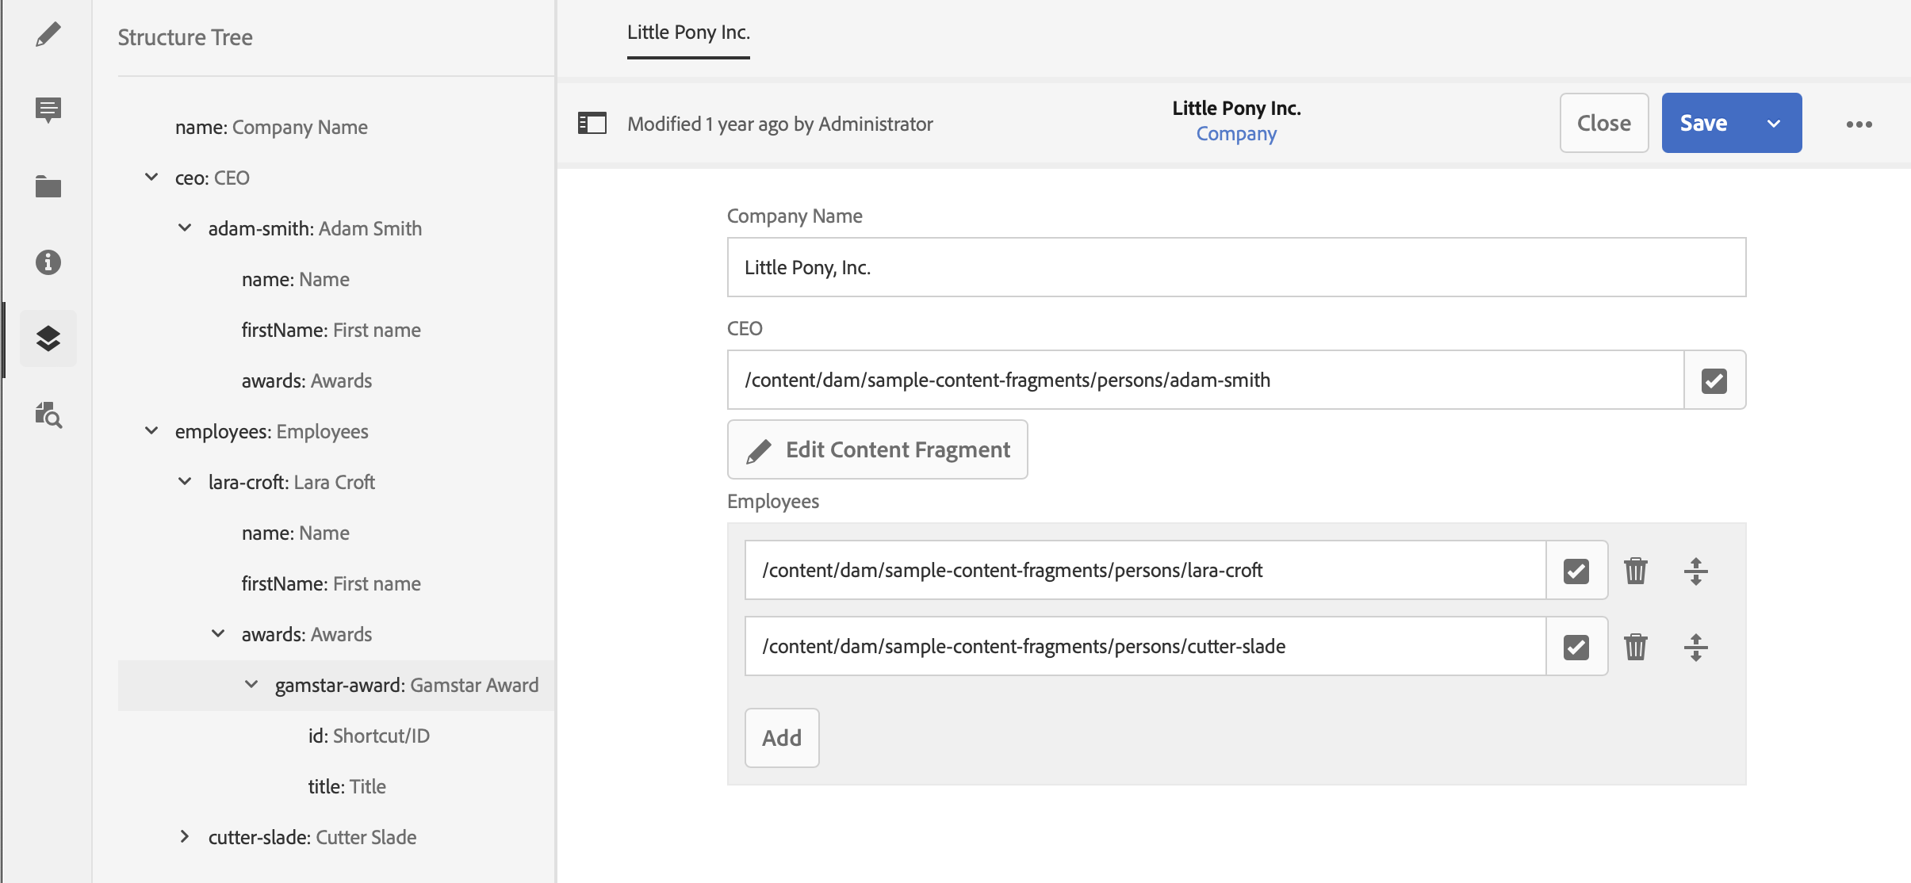Toggle the checkbox beside the cutter-slade path
1911x883 pixels.
tap(1576, 647)
